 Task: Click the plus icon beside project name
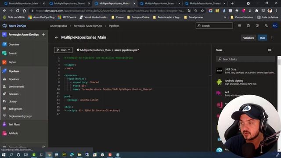pos(43,34)
